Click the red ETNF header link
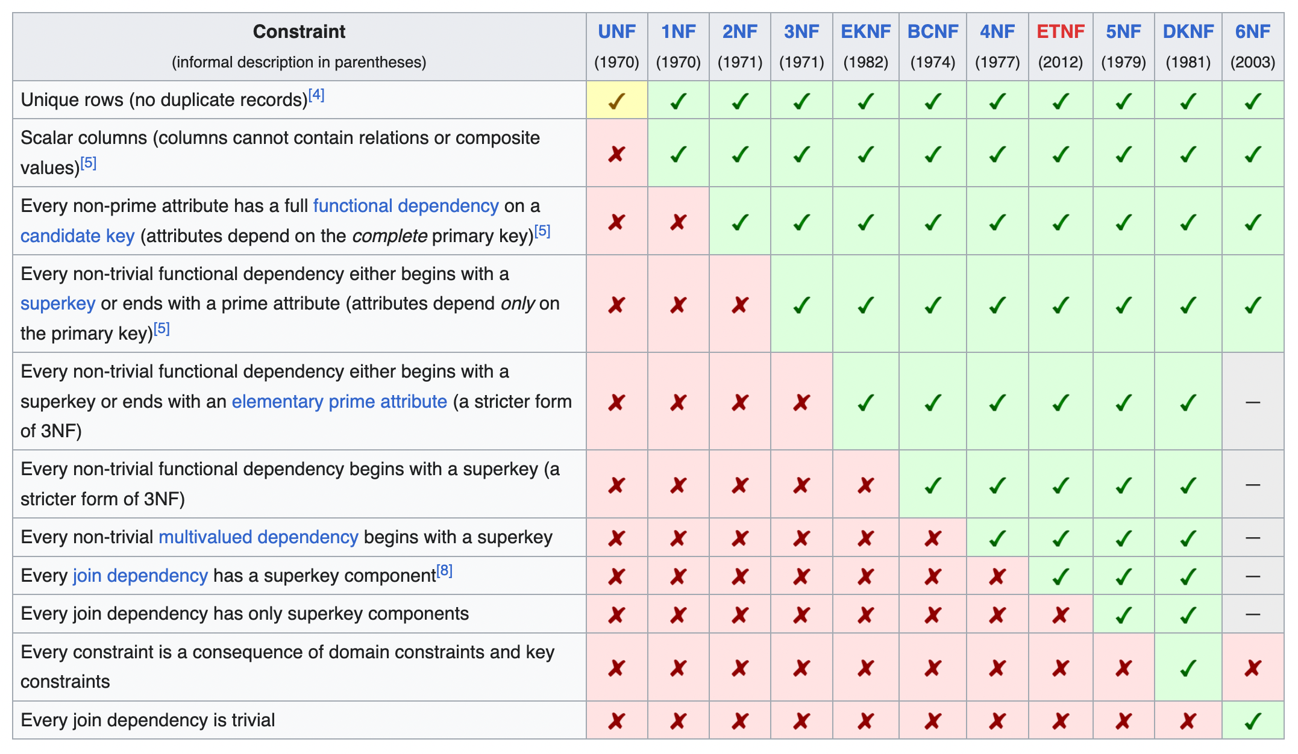The image size is (1298, 754). click(x=1060, y=31)
